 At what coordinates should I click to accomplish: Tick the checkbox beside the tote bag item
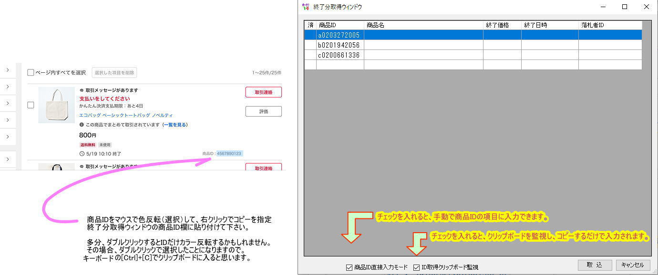[x=31, y=105]
